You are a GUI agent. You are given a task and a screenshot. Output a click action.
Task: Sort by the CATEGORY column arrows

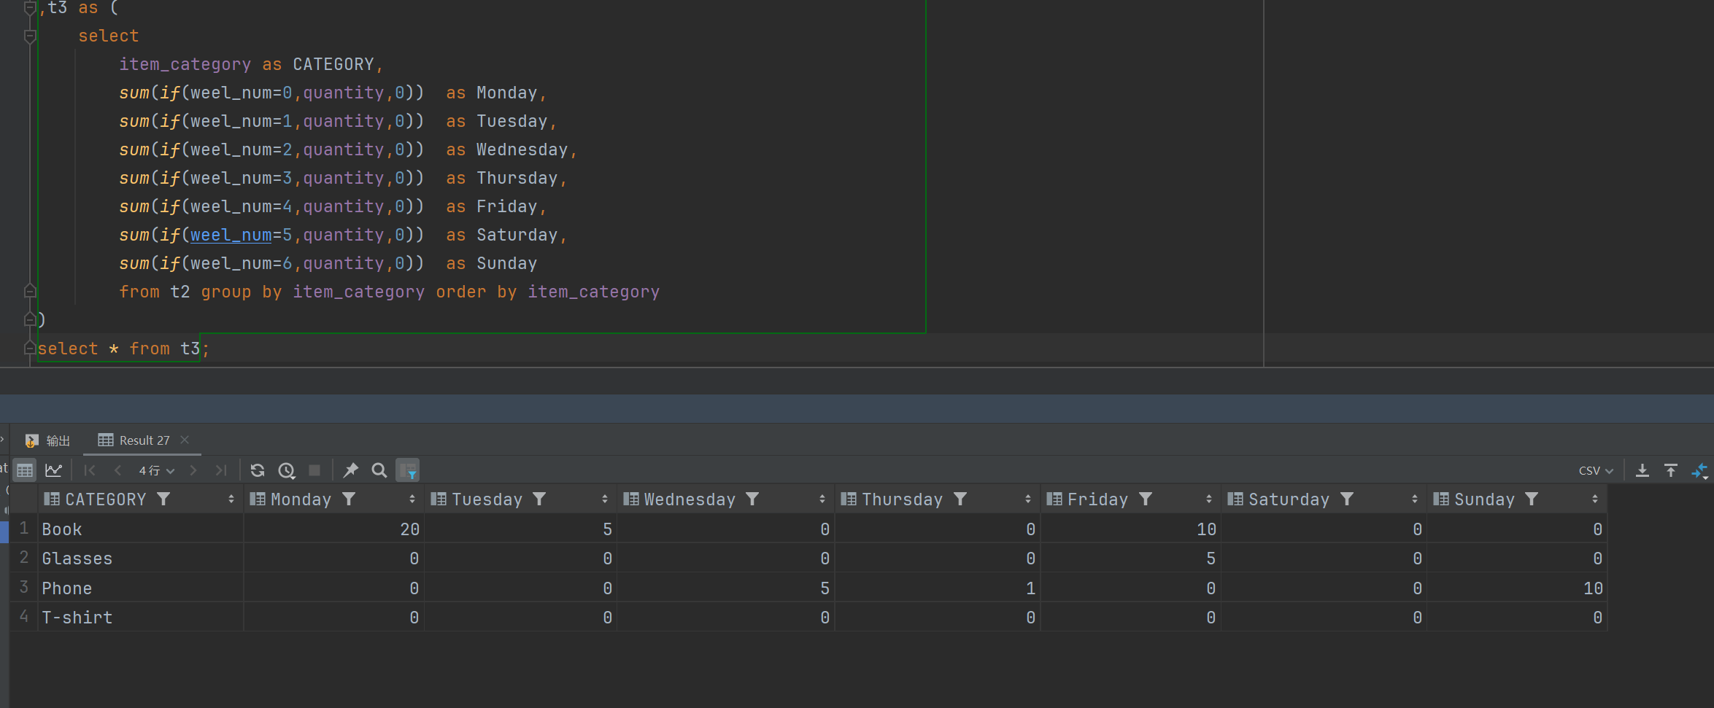pyautogui.click(x=231, y=499)
